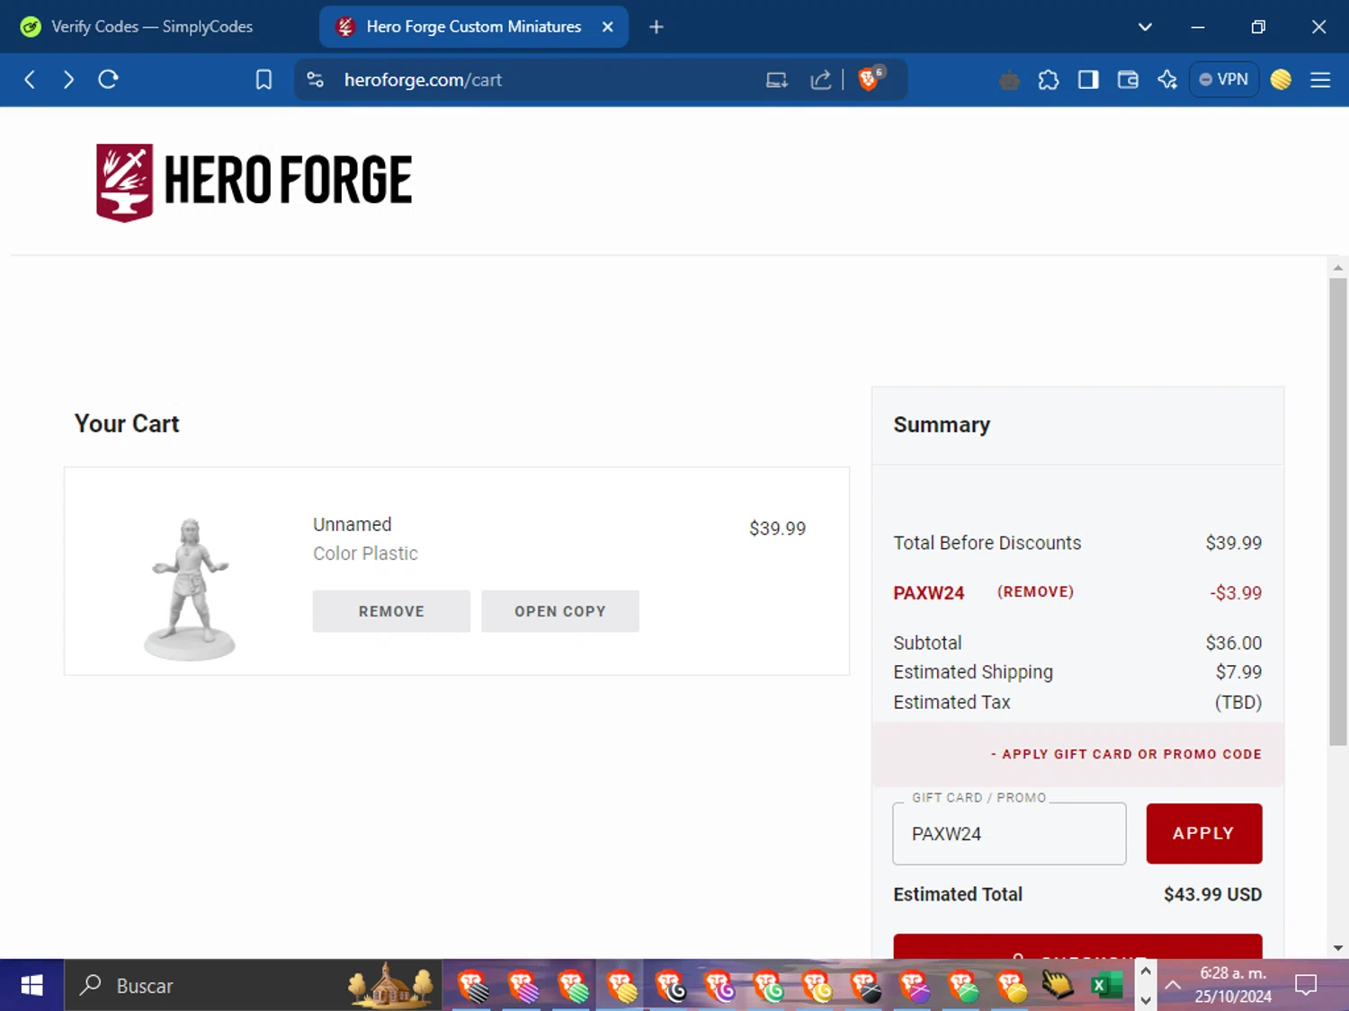Remove the Unnamed miniature from cart
This screenshot has height=1011, width=1349.
[391, 611]
